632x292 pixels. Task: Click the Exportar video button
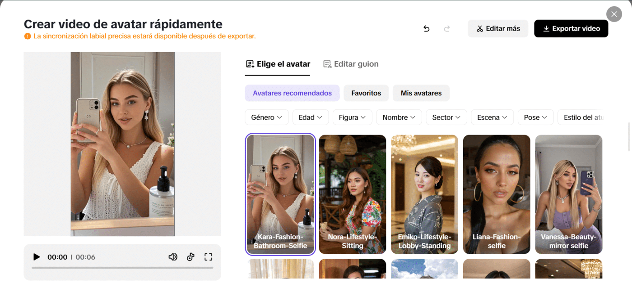(571, 28)
